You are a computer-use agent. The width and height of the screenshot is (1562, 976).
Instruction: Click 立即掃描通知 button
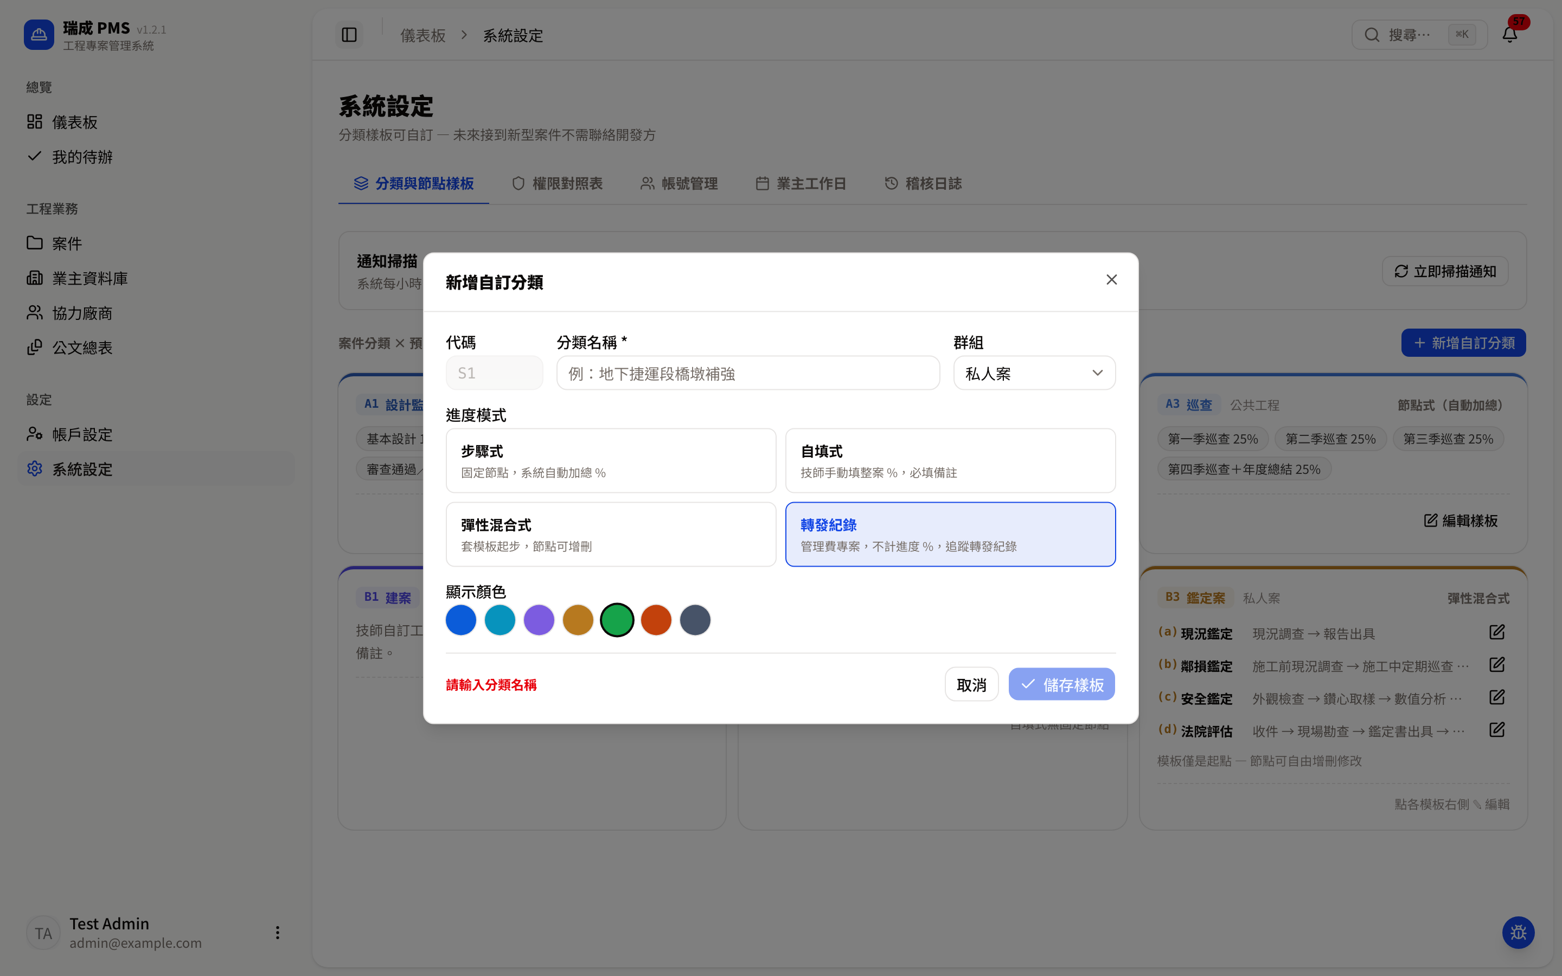(1444, 271)
